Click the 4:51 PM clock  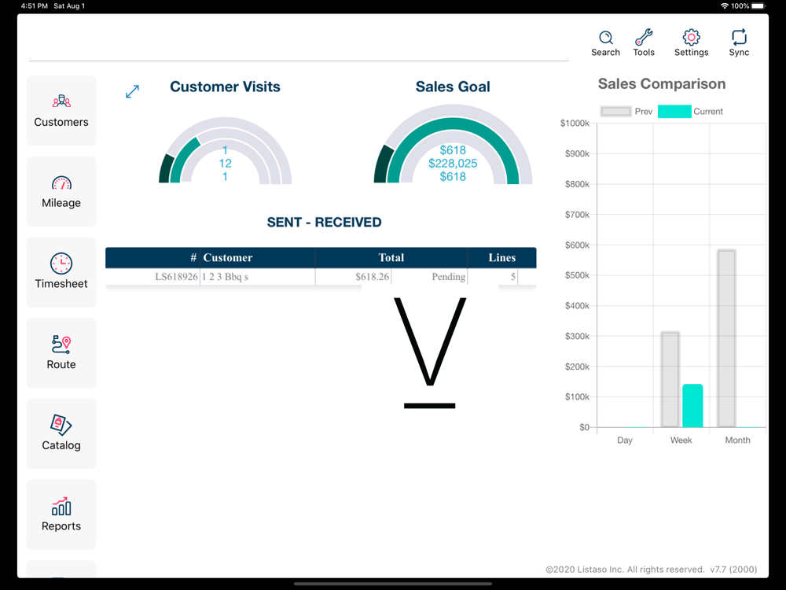(34, 6)
